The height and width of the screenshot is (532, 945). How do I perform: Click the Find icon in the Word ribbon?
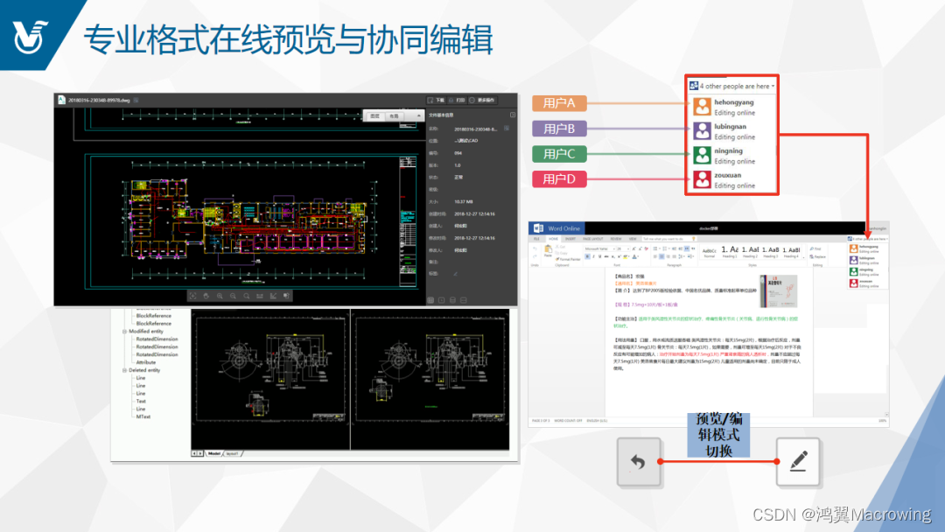click(x=813, y=248)
